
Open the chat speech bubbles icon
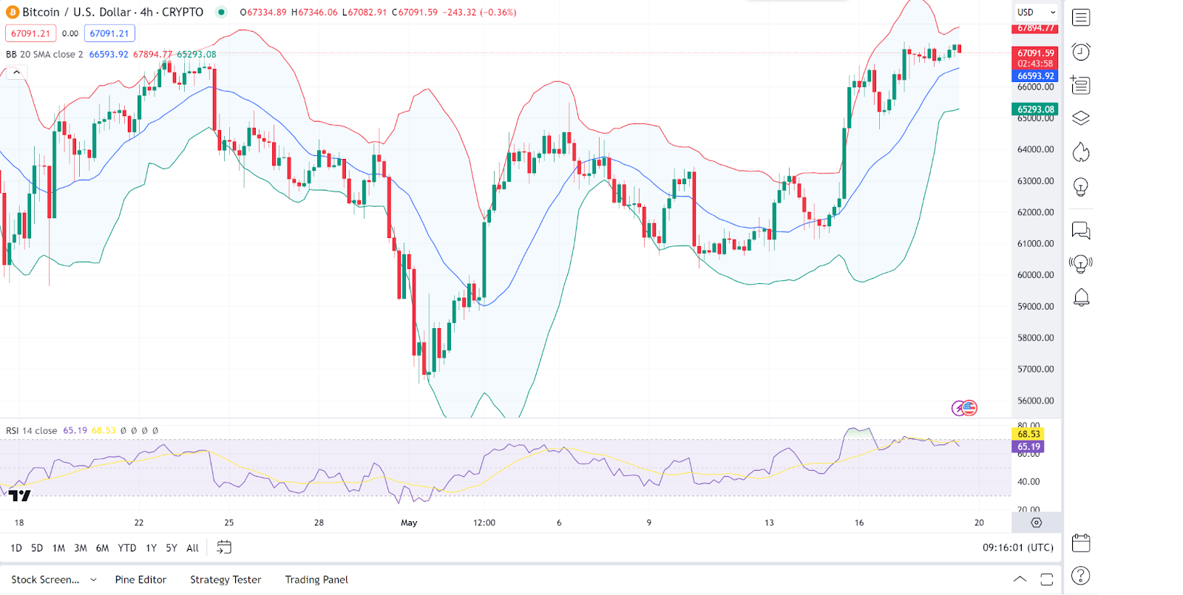point(1081,231)
